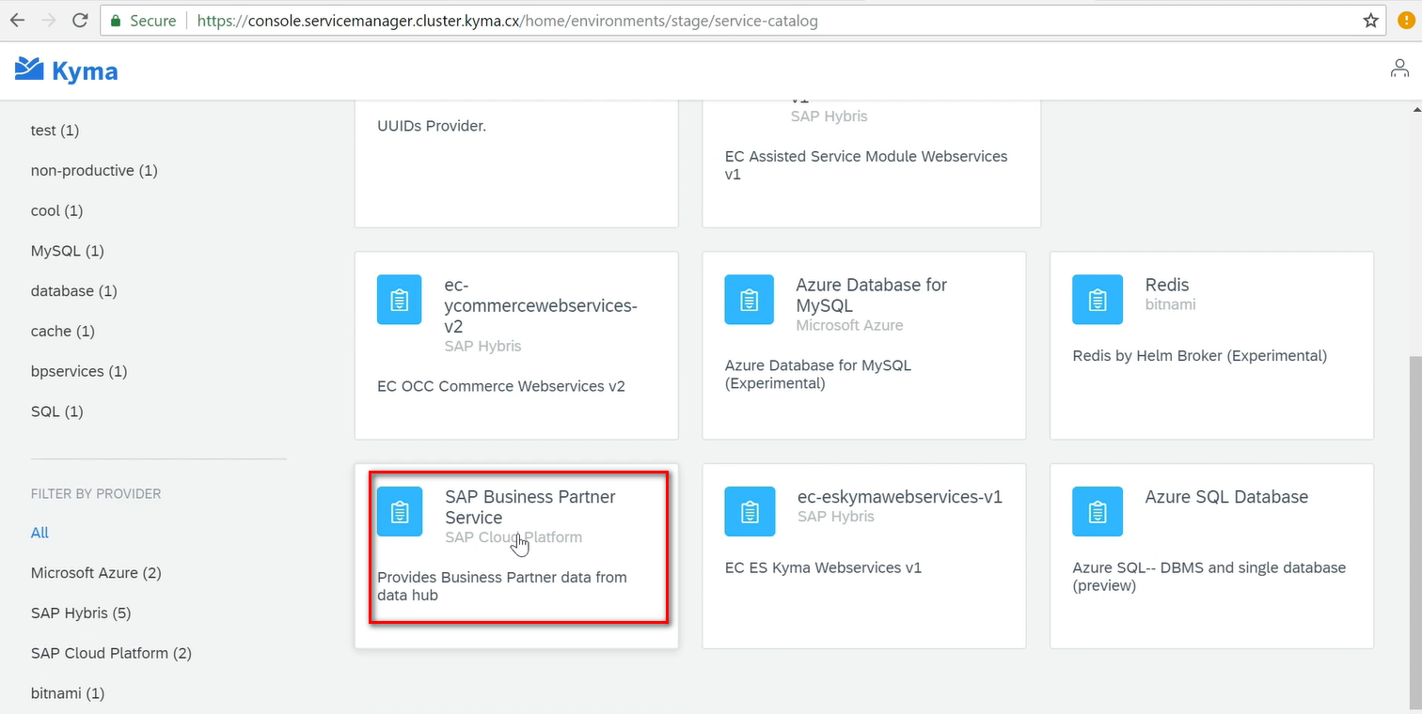Click the EC Assisted Service Module Webservices text
1422x714 pixels.
click(866, 165)
